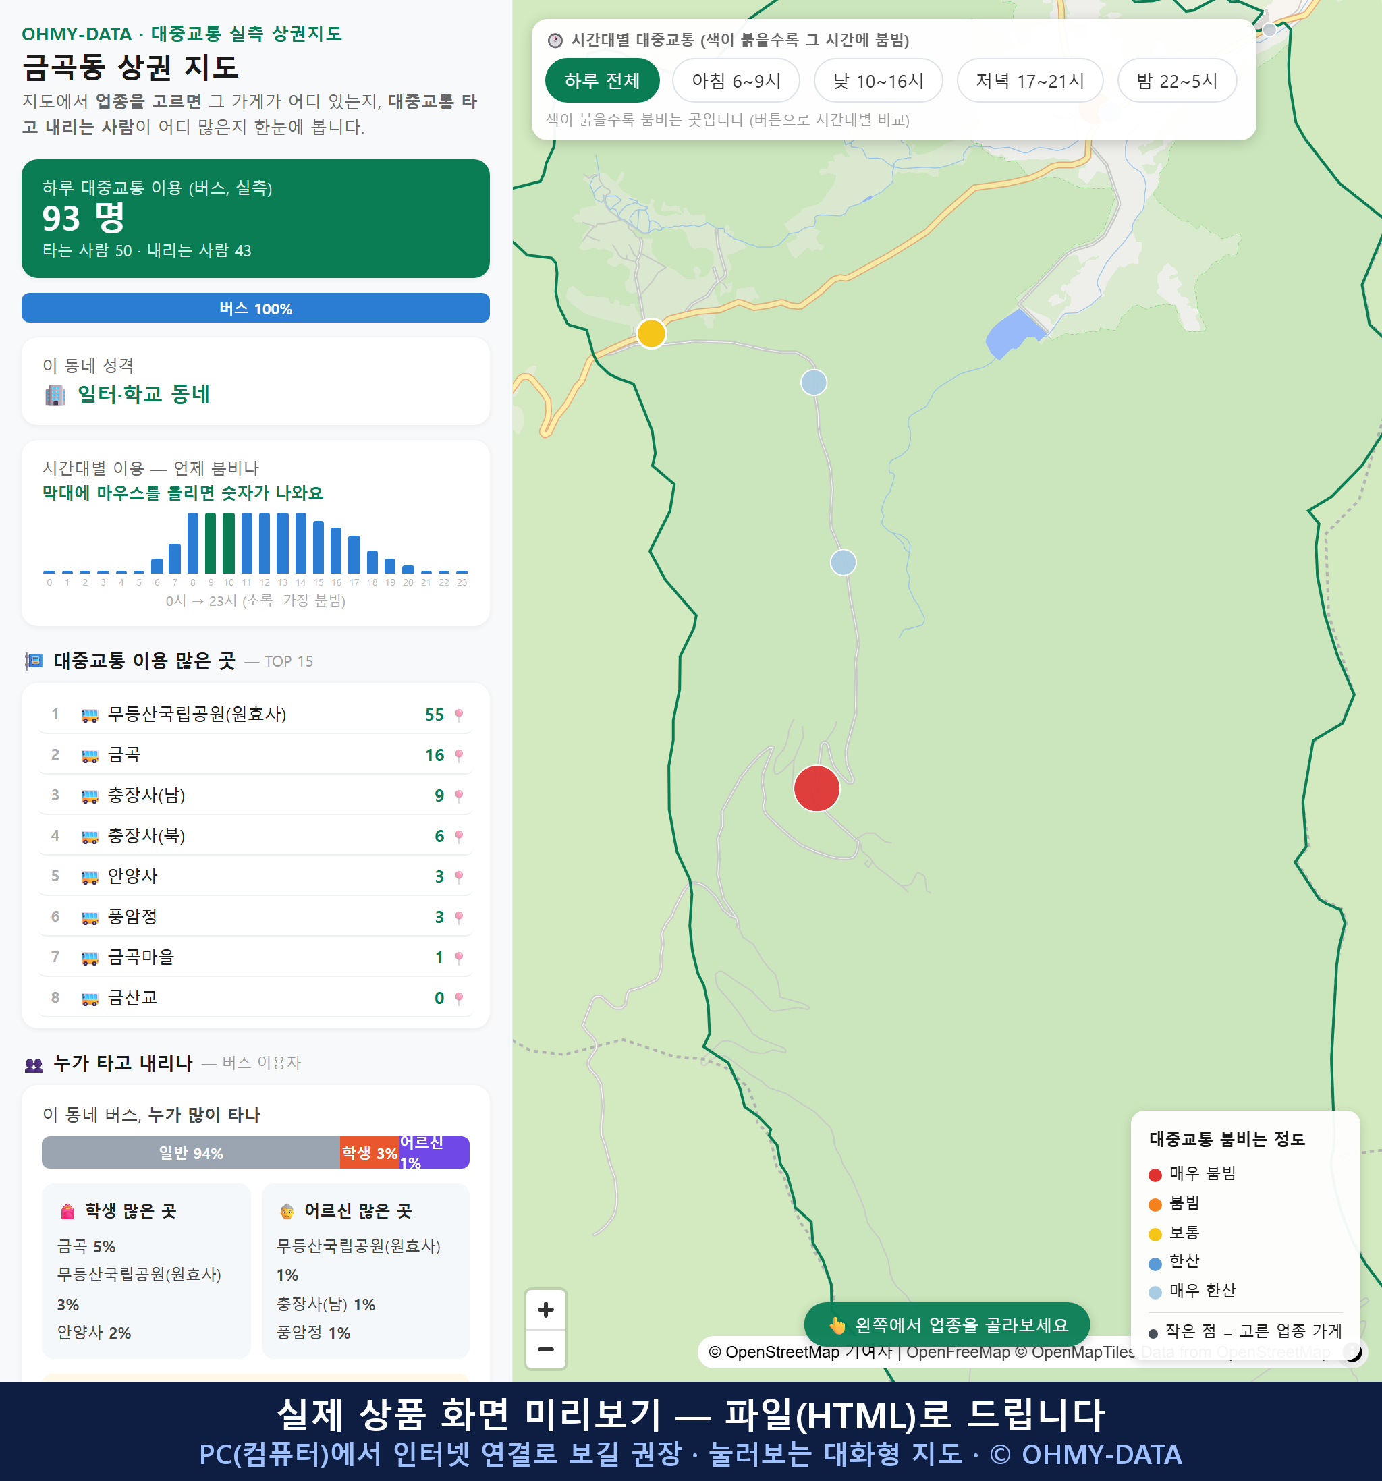Screen dimensions: 1382x1481
Task: Click the 보통 yellow legend swatch
Action: [x=1155, y=1235]
